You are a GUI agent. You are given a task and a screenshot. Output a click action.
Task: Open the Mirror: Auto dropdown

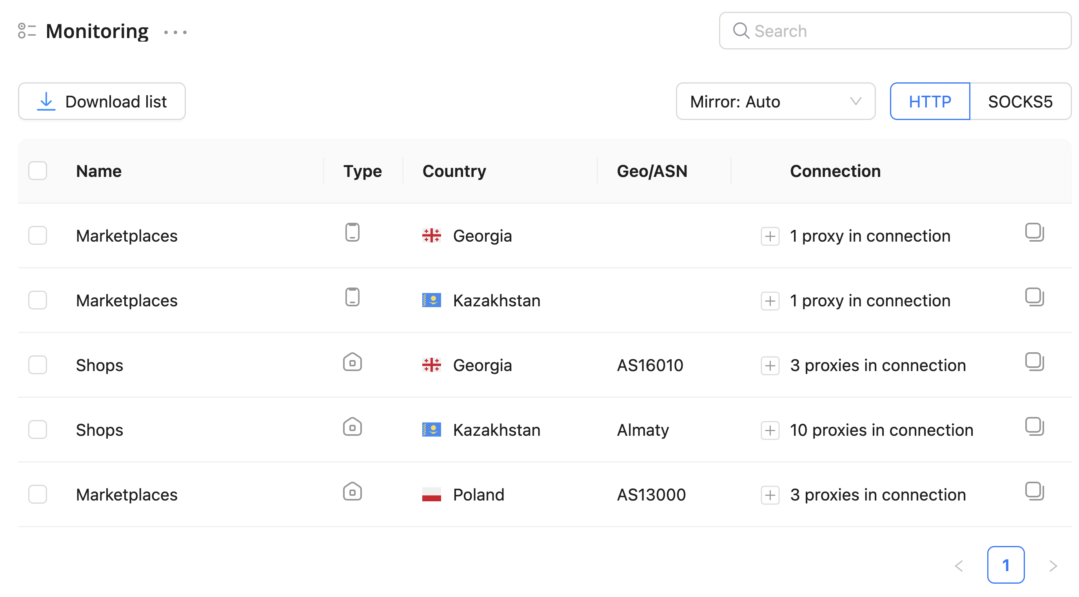tap(775, 102)
